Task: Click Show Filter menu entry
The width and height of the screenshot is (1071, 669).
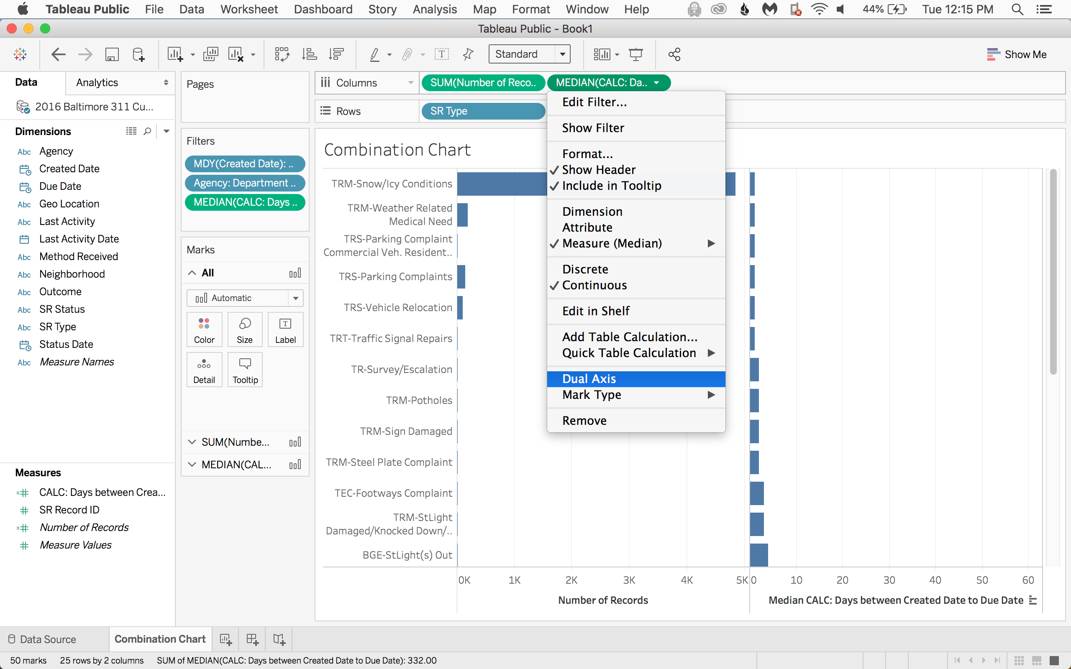Action: point(636,128)
